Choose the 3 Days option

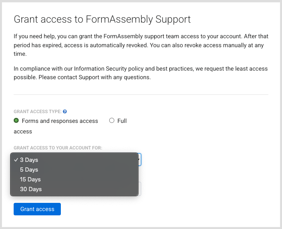click(x=29, y=160)
